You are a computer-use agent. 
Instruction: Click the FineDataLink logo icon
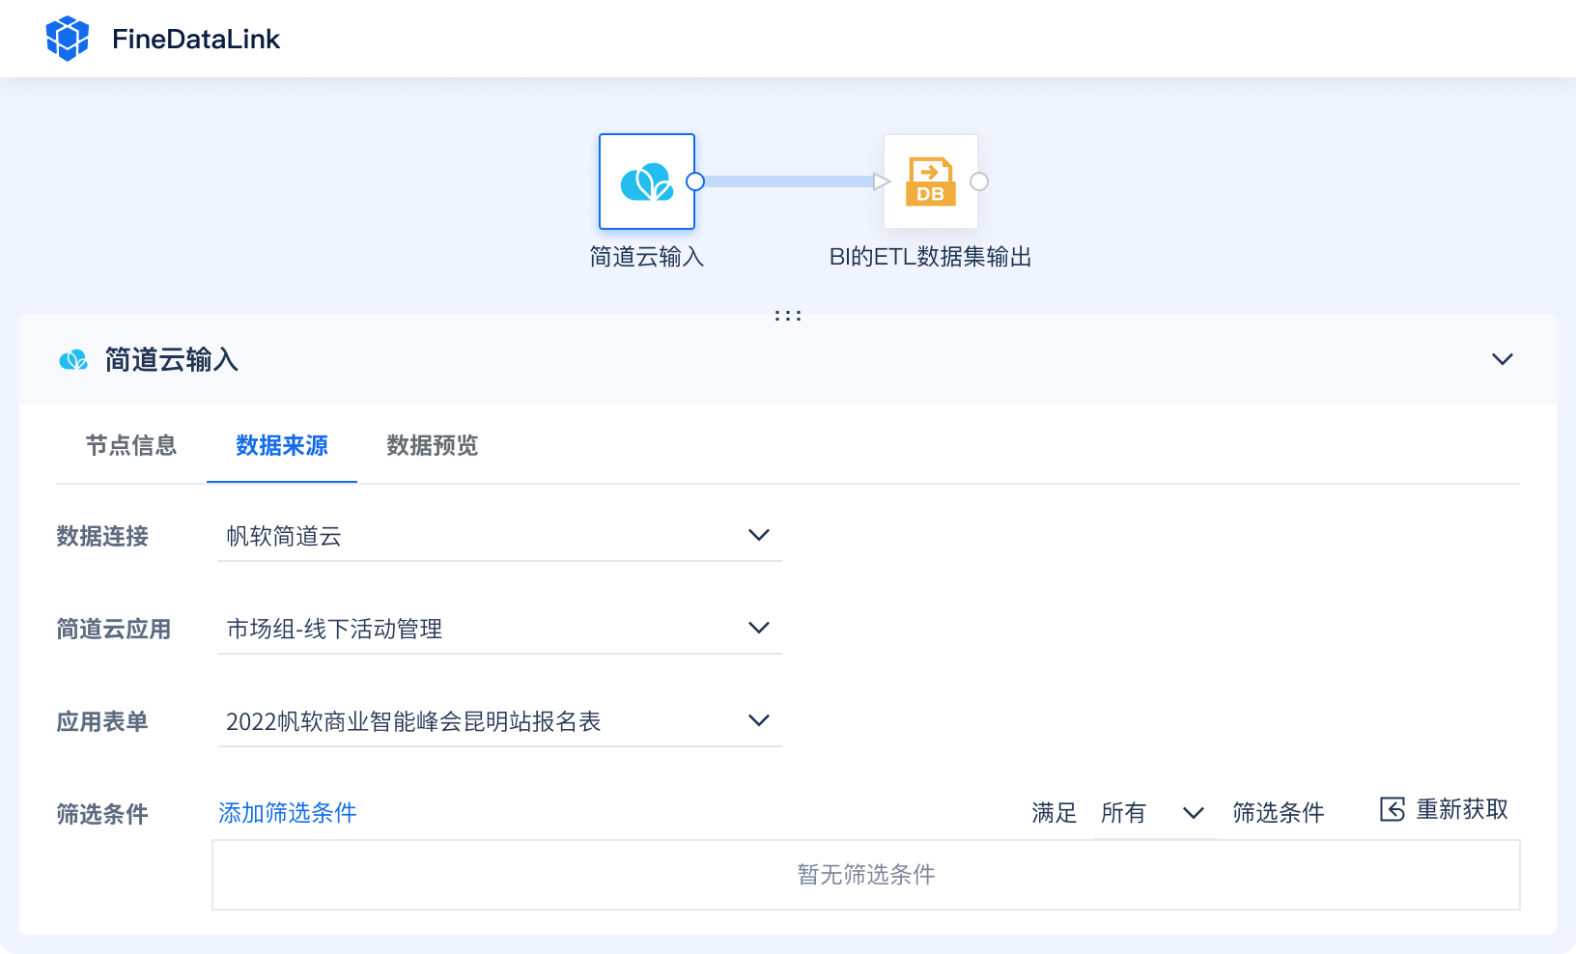pyautogui.click(x=68, y=39)
